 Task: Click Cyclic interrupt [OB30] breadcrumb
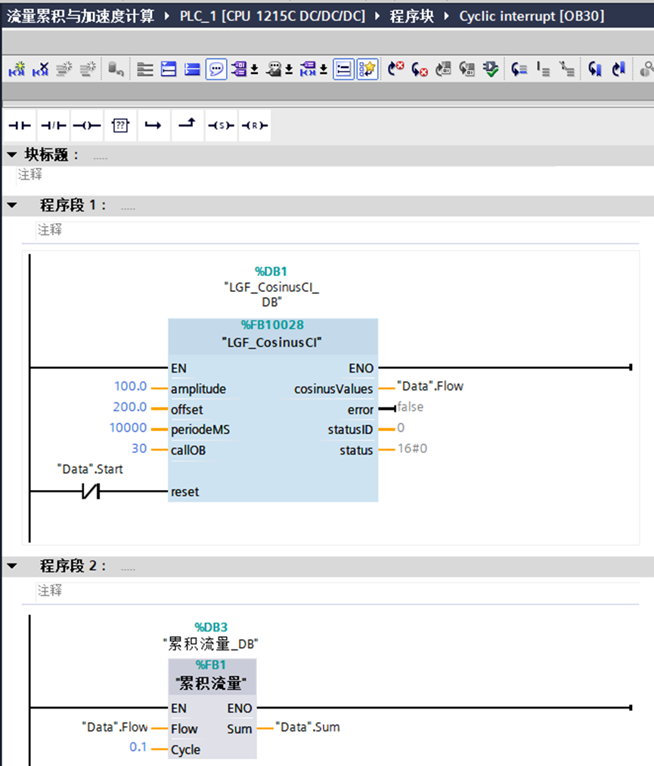pyautogui.click(x=532, y=16)
